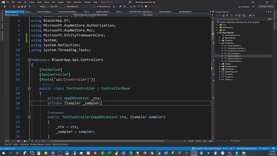Screen dimensions: 277x156
Task: Open the Build menu
Action: point(39,2)
